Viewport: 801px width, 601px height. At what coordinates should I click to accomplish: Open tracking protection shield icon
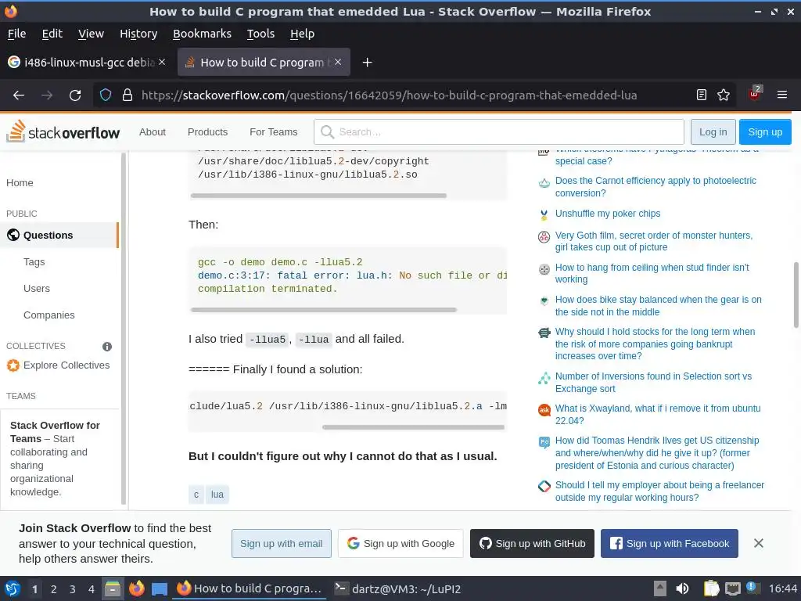(x=106, y=95)
